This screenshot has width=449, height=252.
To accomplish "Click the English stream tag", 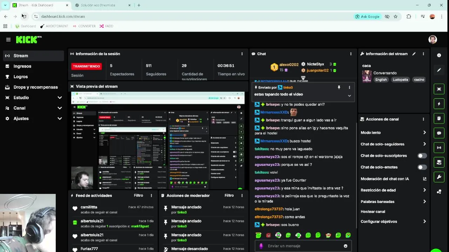I will click(x=381, y=80).
